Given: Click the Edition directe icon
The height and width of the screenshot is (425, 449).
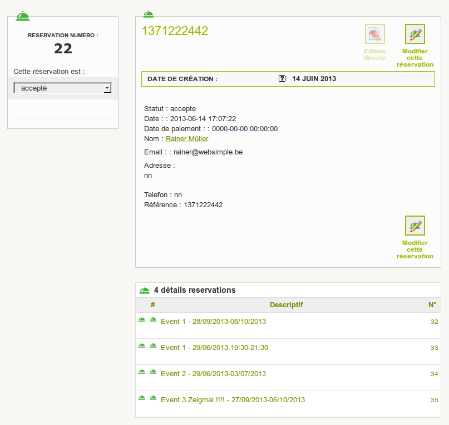Looking at the screenshot, I should [374, 34].
